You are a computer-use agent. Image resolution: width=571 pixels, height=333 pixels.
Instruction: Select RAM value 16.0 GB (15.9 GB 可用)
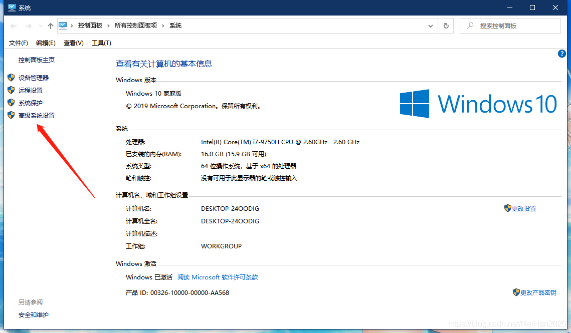(234, 154)
